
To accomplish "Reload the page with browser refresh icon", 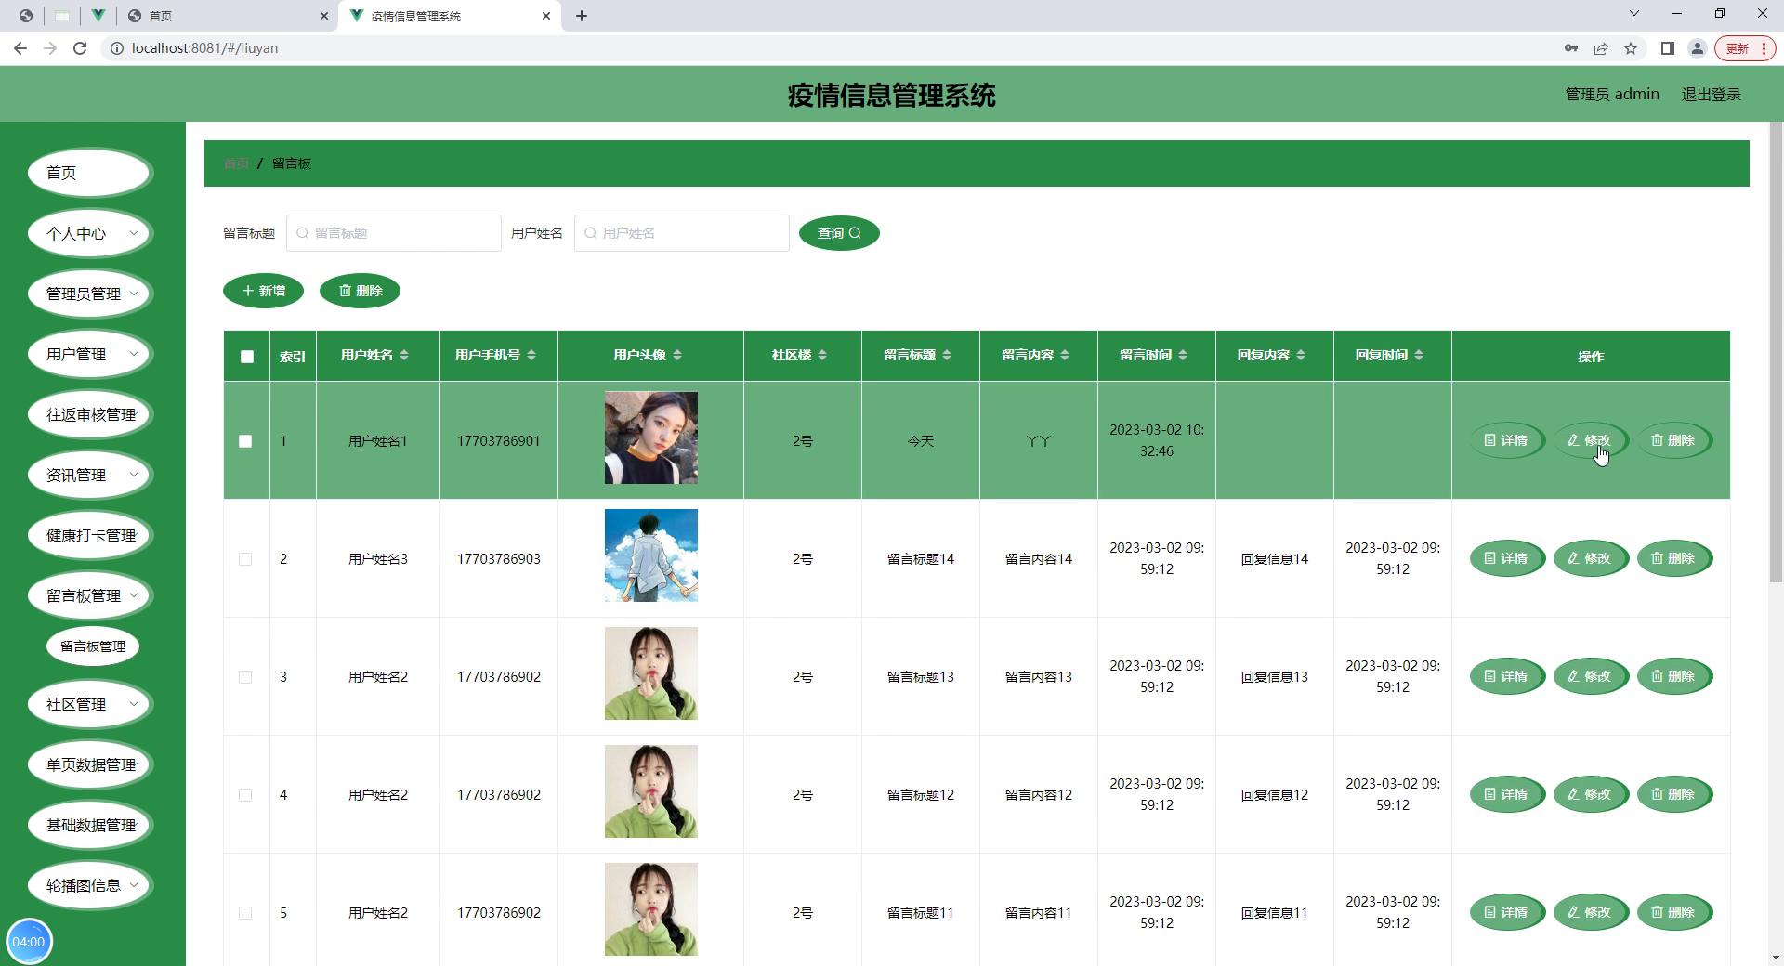I will click(80, 48).
